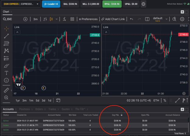Sort by the Day P&L column header
The image size is (190, 136).
point(117,115)
